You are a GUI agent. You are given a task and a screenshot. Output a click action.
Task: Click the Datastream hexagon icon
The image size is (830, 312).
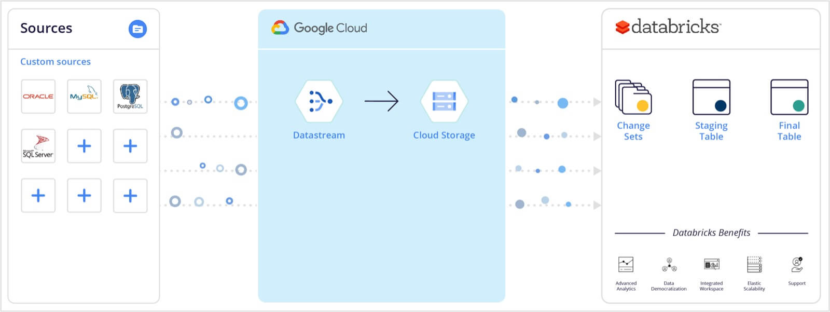319,101
